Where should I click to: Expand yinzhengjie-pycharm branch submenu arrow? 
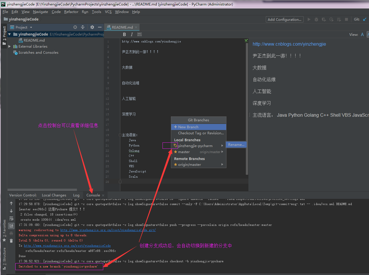[x=222, y=146]
